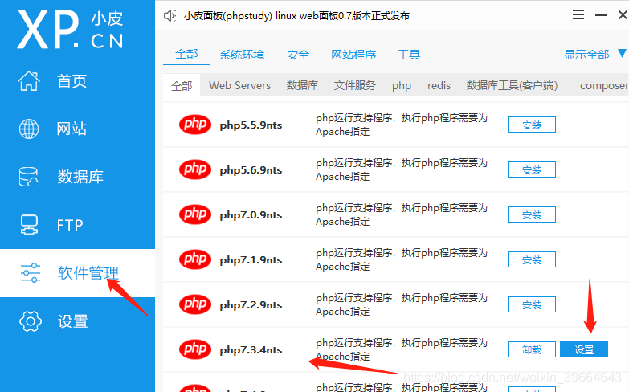Filter by Web Servers
629x392 pixels.
pos(239,85)
